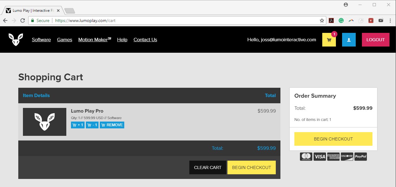
Task: Reload the page with refresh icon
Action: [23, 20]
